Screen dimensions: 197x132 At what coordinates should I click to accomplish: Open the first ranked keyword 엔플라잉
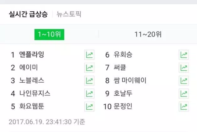coord(32,55)
